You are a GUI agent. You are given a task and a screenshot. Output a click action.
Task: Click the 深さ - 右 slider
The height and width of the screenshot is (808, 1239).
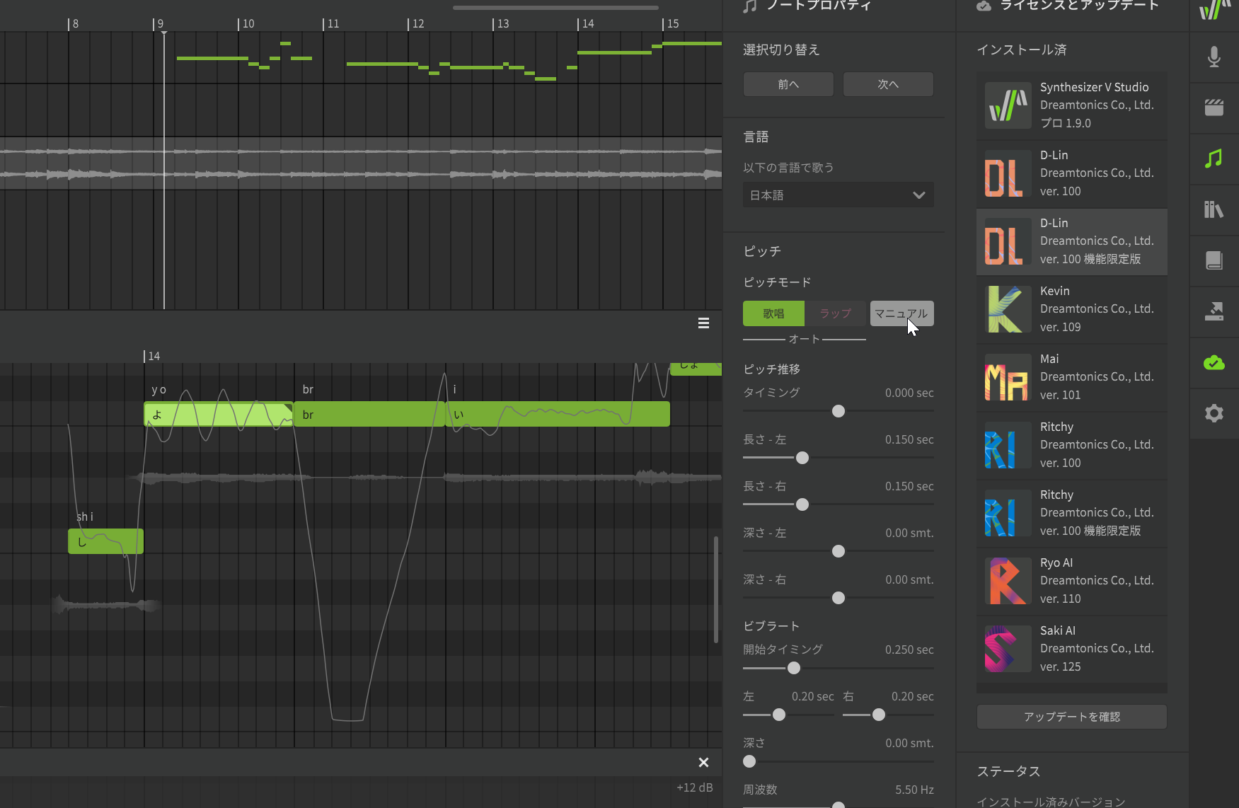click(839, 598)
